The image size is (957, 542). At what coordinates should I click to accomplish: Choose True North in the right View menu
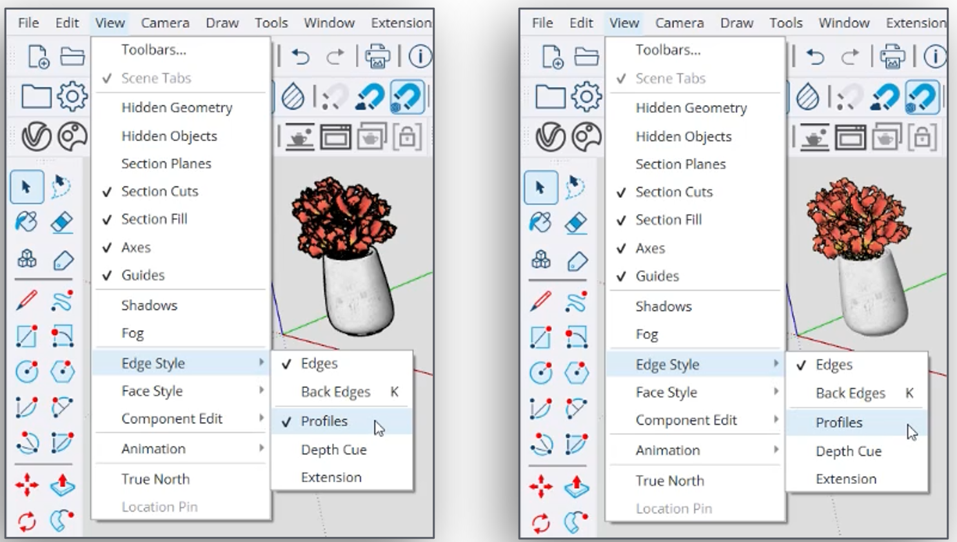(x=669, y=481)
